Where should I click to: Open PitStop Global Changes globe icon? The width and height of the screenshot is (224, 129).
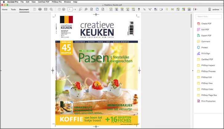116,9
